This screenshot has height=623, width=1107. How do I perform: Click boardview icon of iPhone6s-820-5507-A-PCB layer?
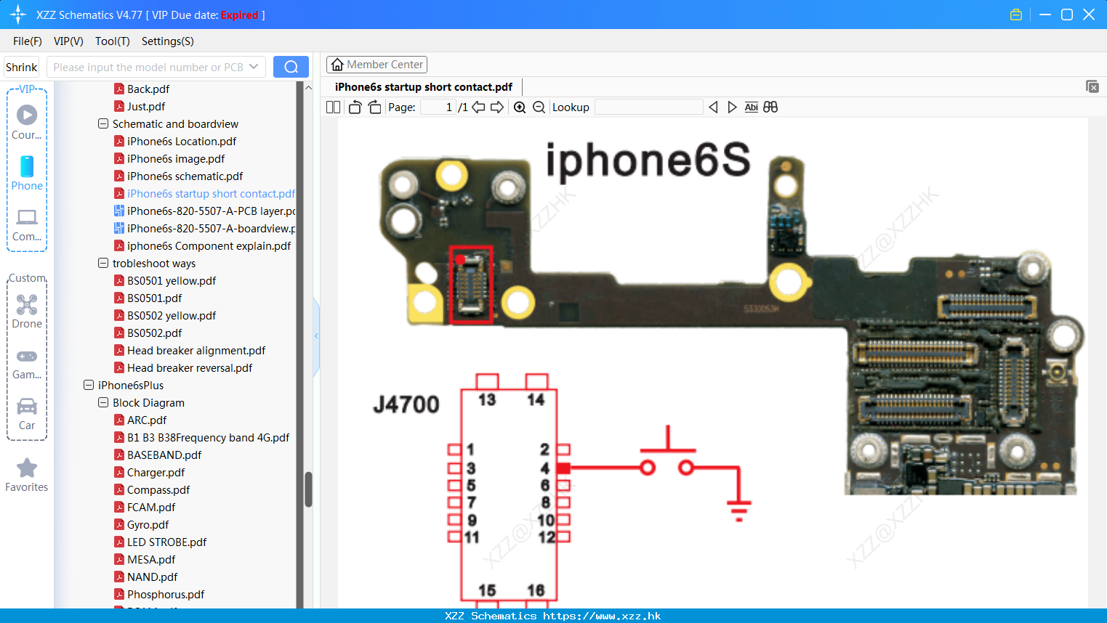pos(119,211)
